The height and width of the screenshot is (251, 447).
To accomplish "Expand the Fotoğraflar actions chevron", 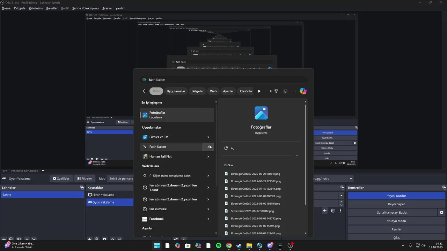I will (297, 155).
